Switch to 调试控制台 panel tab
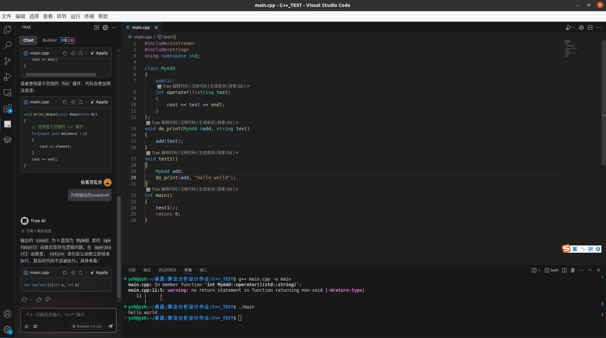Image resolution: width=606 pixels, height=338 pixels. pyautogui.click(x=167, y=270)
